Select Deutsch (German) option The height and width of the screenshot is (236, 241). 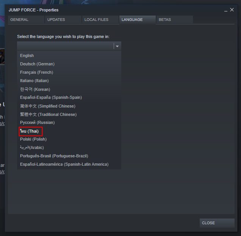click(x=69, y=64)
